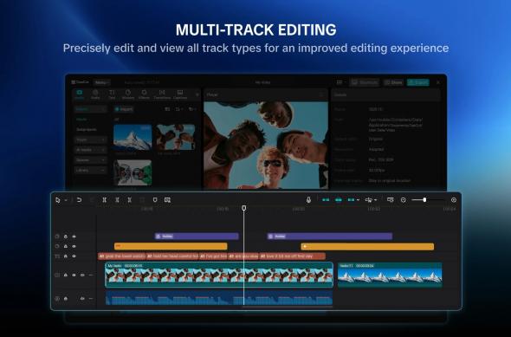Lock the first purple effect track
Image resolution: width=511 pixels, height=337 pixels.
(x=66, y=237)
